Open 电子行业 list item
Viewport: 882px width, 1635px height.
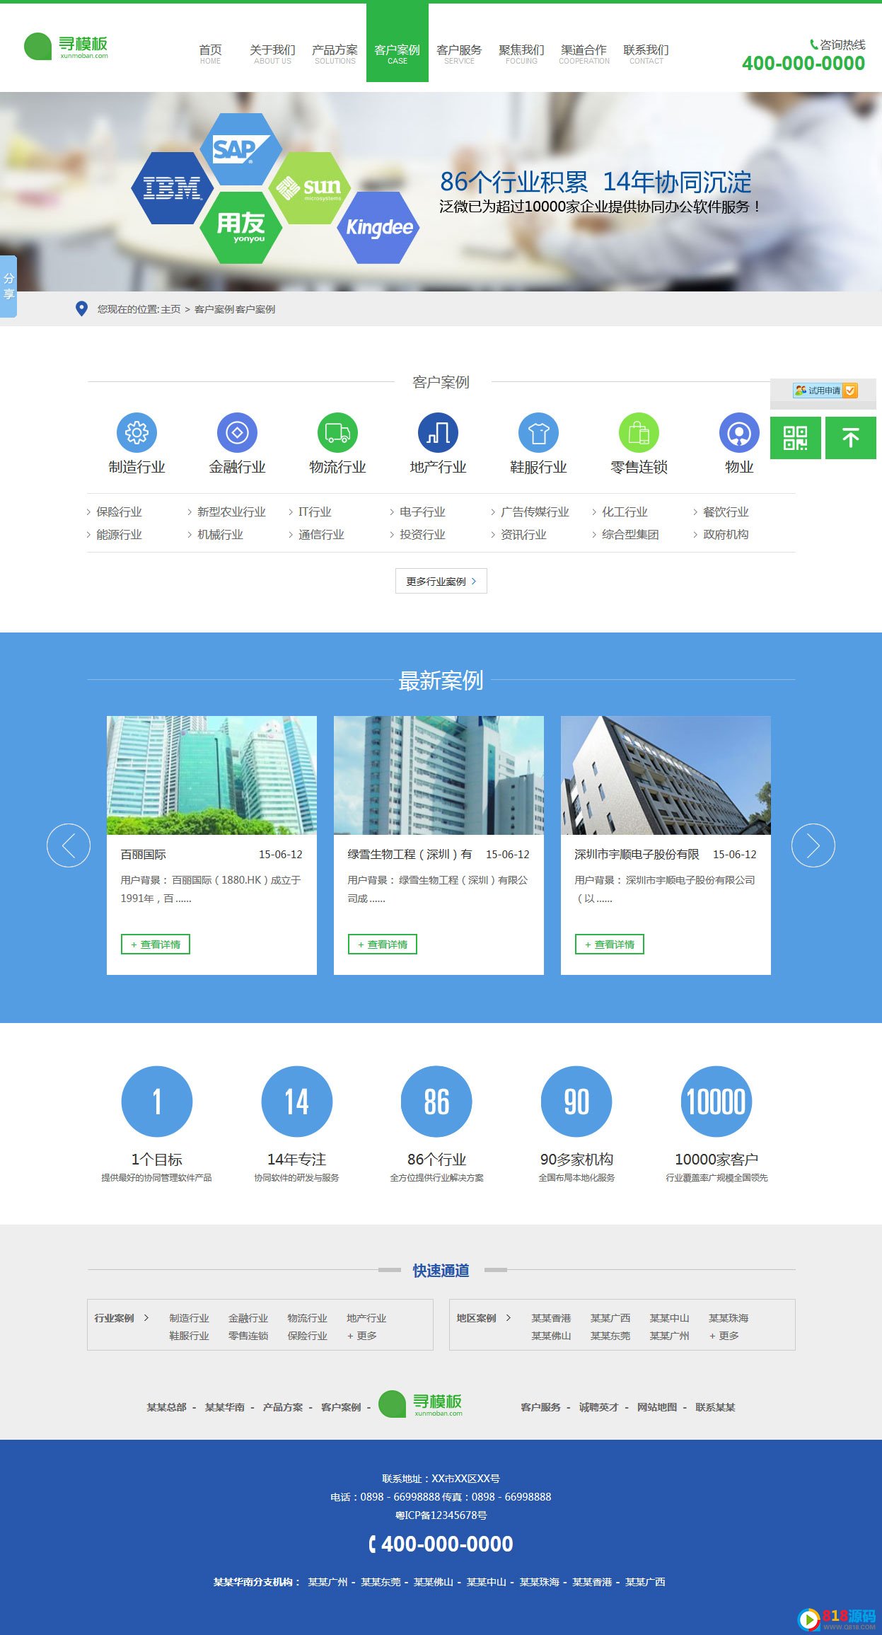click(x=422, y=512)
